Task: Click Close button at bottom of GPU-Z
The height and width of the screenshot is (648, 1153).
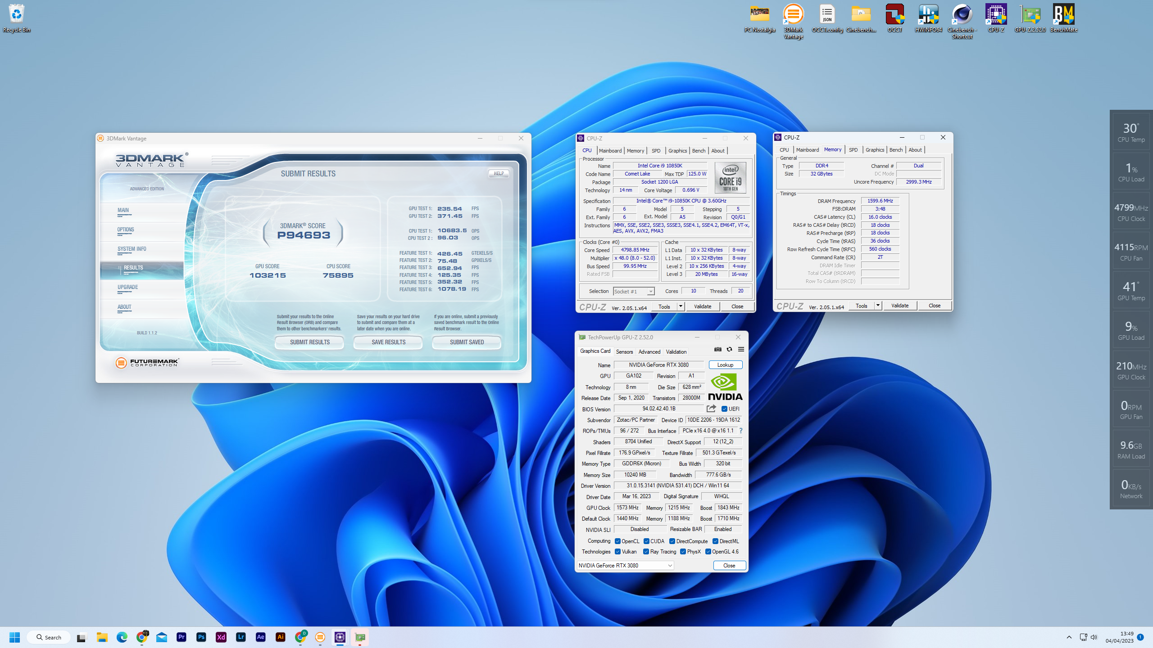Action: pyautogui.click(x=729, y=566)
